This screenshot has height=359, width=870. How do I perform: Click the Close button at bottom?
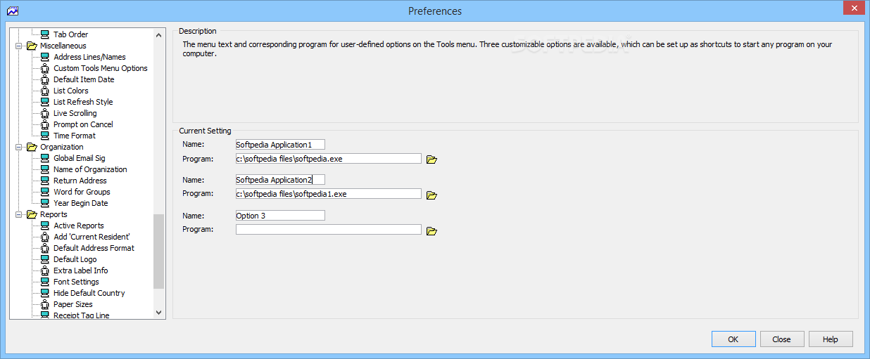click(x=782, y=339)
